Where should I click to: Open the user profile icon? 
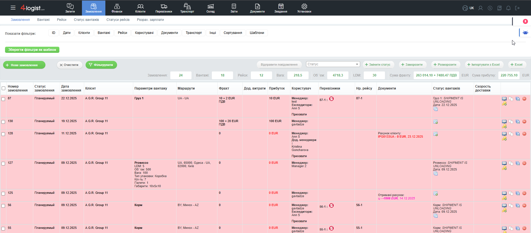click(x=480, y=8)
